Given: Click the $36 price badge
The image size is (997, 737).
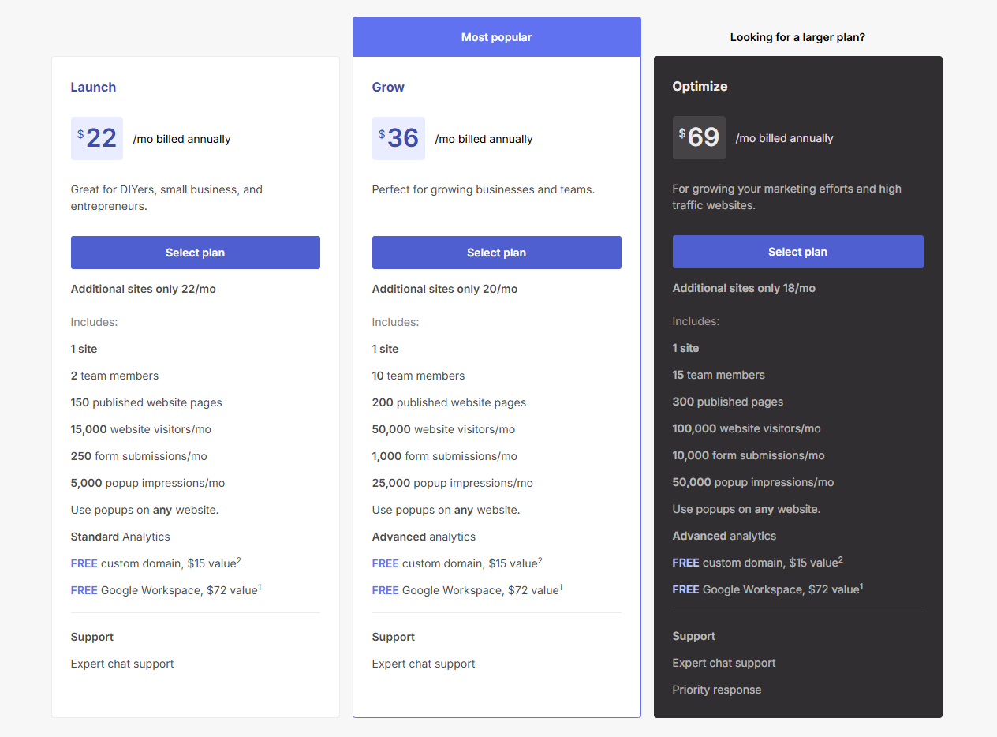Looking at the screenshot, I should (x=398, y=138).
